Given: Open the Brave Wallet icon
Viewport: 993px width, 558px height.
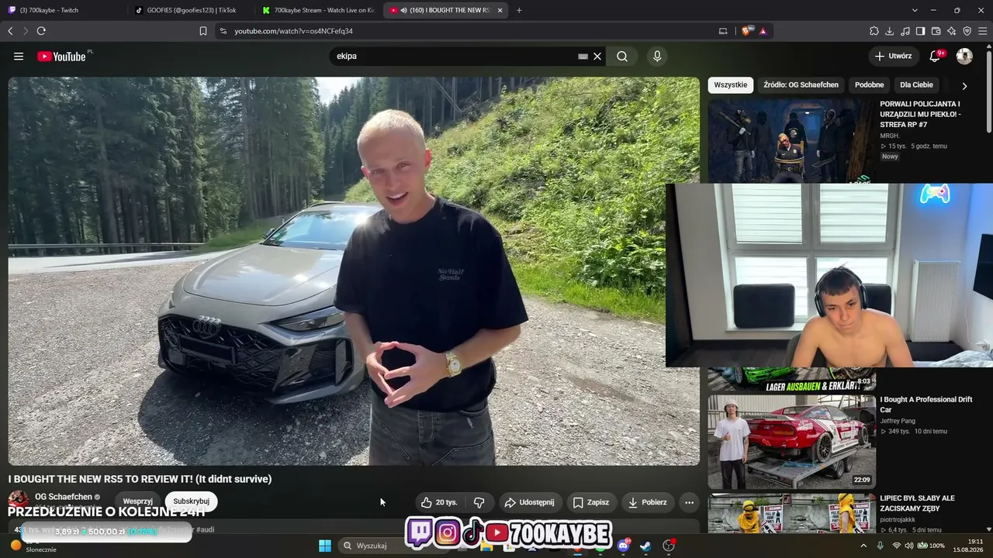Looking at the screenshot, I should click(x=936, y=31).
